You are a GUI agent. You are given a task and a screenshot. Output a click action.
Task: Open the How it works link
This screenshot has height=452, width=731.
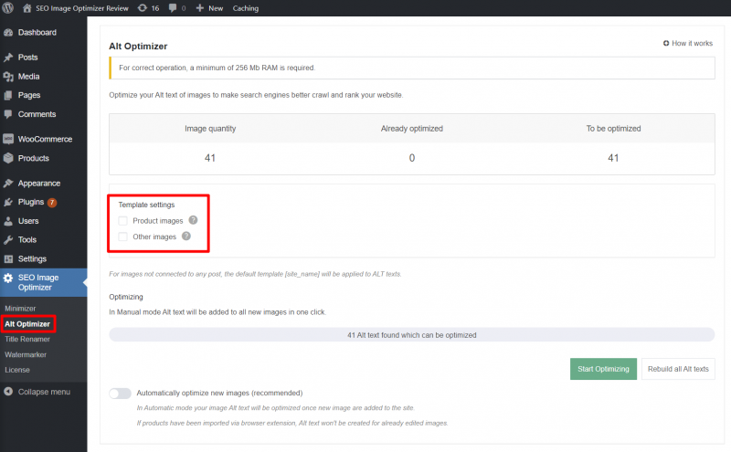point(692,43)
